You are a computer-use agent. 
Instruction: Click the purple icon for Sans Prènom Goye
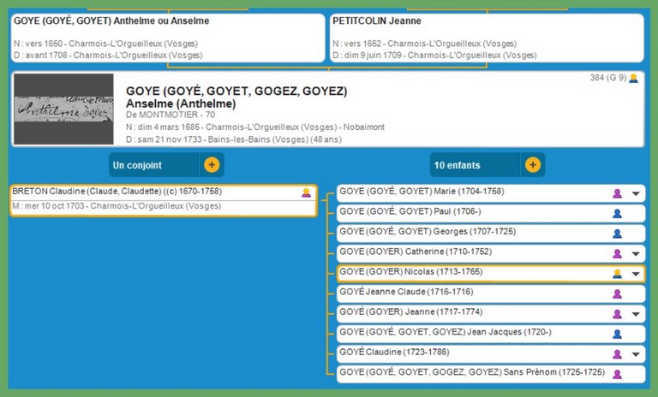click(617, 374)
